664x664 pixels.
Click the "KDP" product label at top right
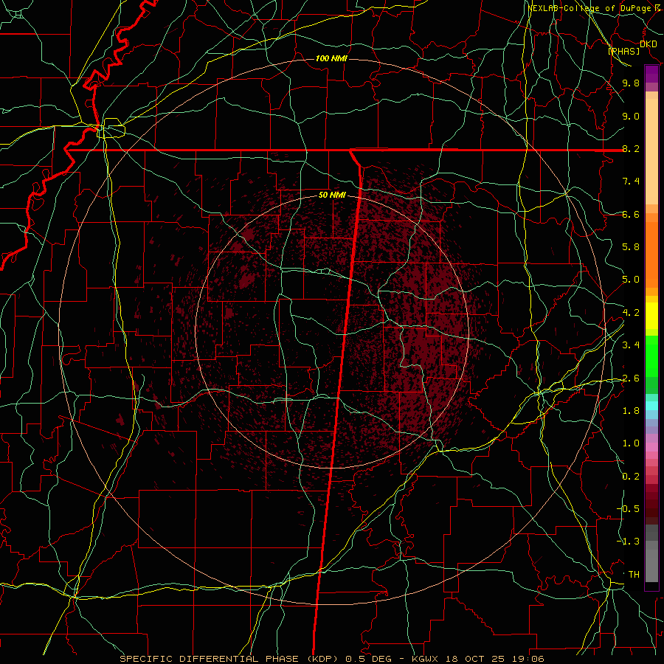649,44
